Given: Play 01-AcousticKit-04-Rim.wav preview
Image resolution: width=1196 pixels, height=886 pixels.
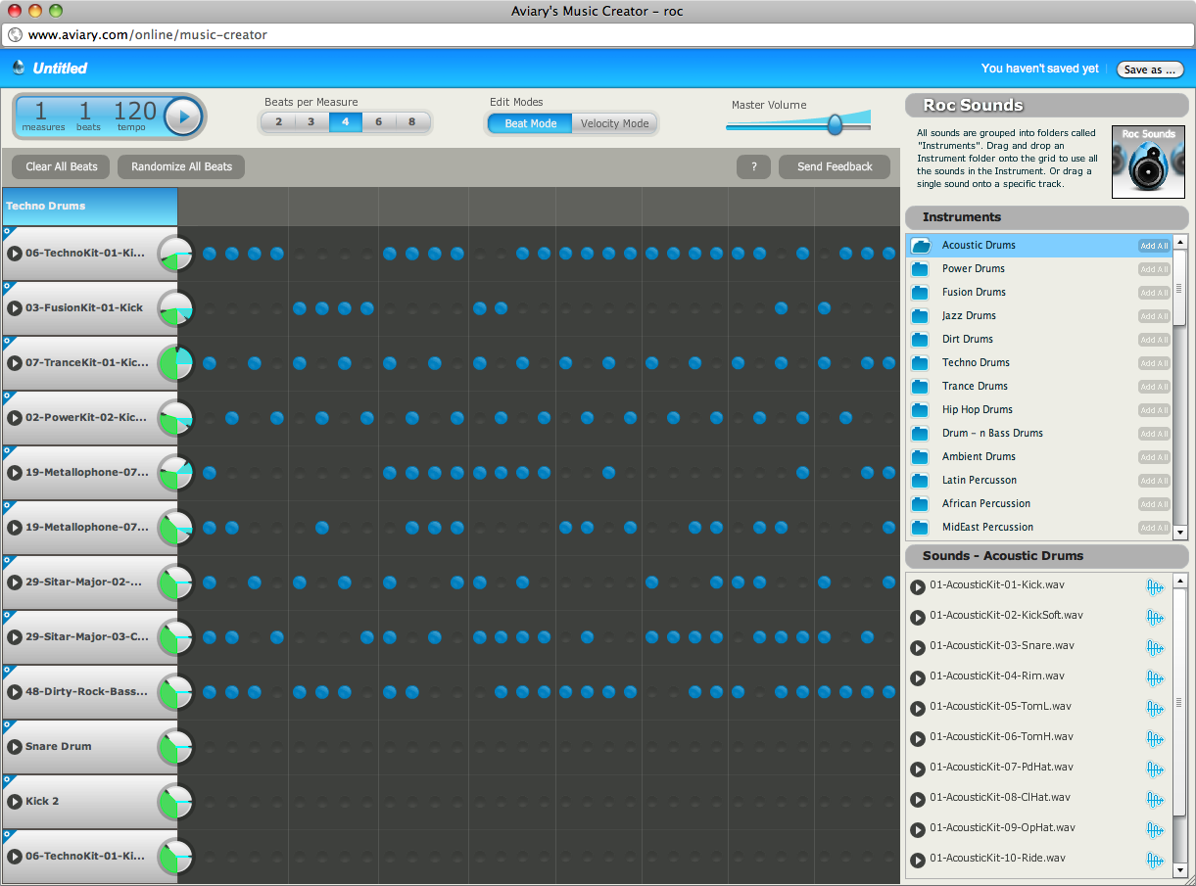Looking at the screenshot, I should [x=918, y=678].
